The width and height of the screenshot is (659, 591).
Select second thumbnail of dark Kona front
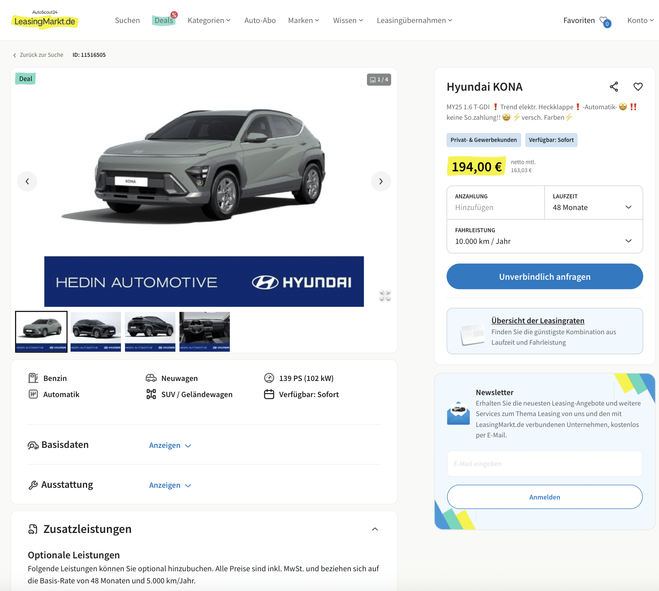pyautogui.click(x=96, y=332)
